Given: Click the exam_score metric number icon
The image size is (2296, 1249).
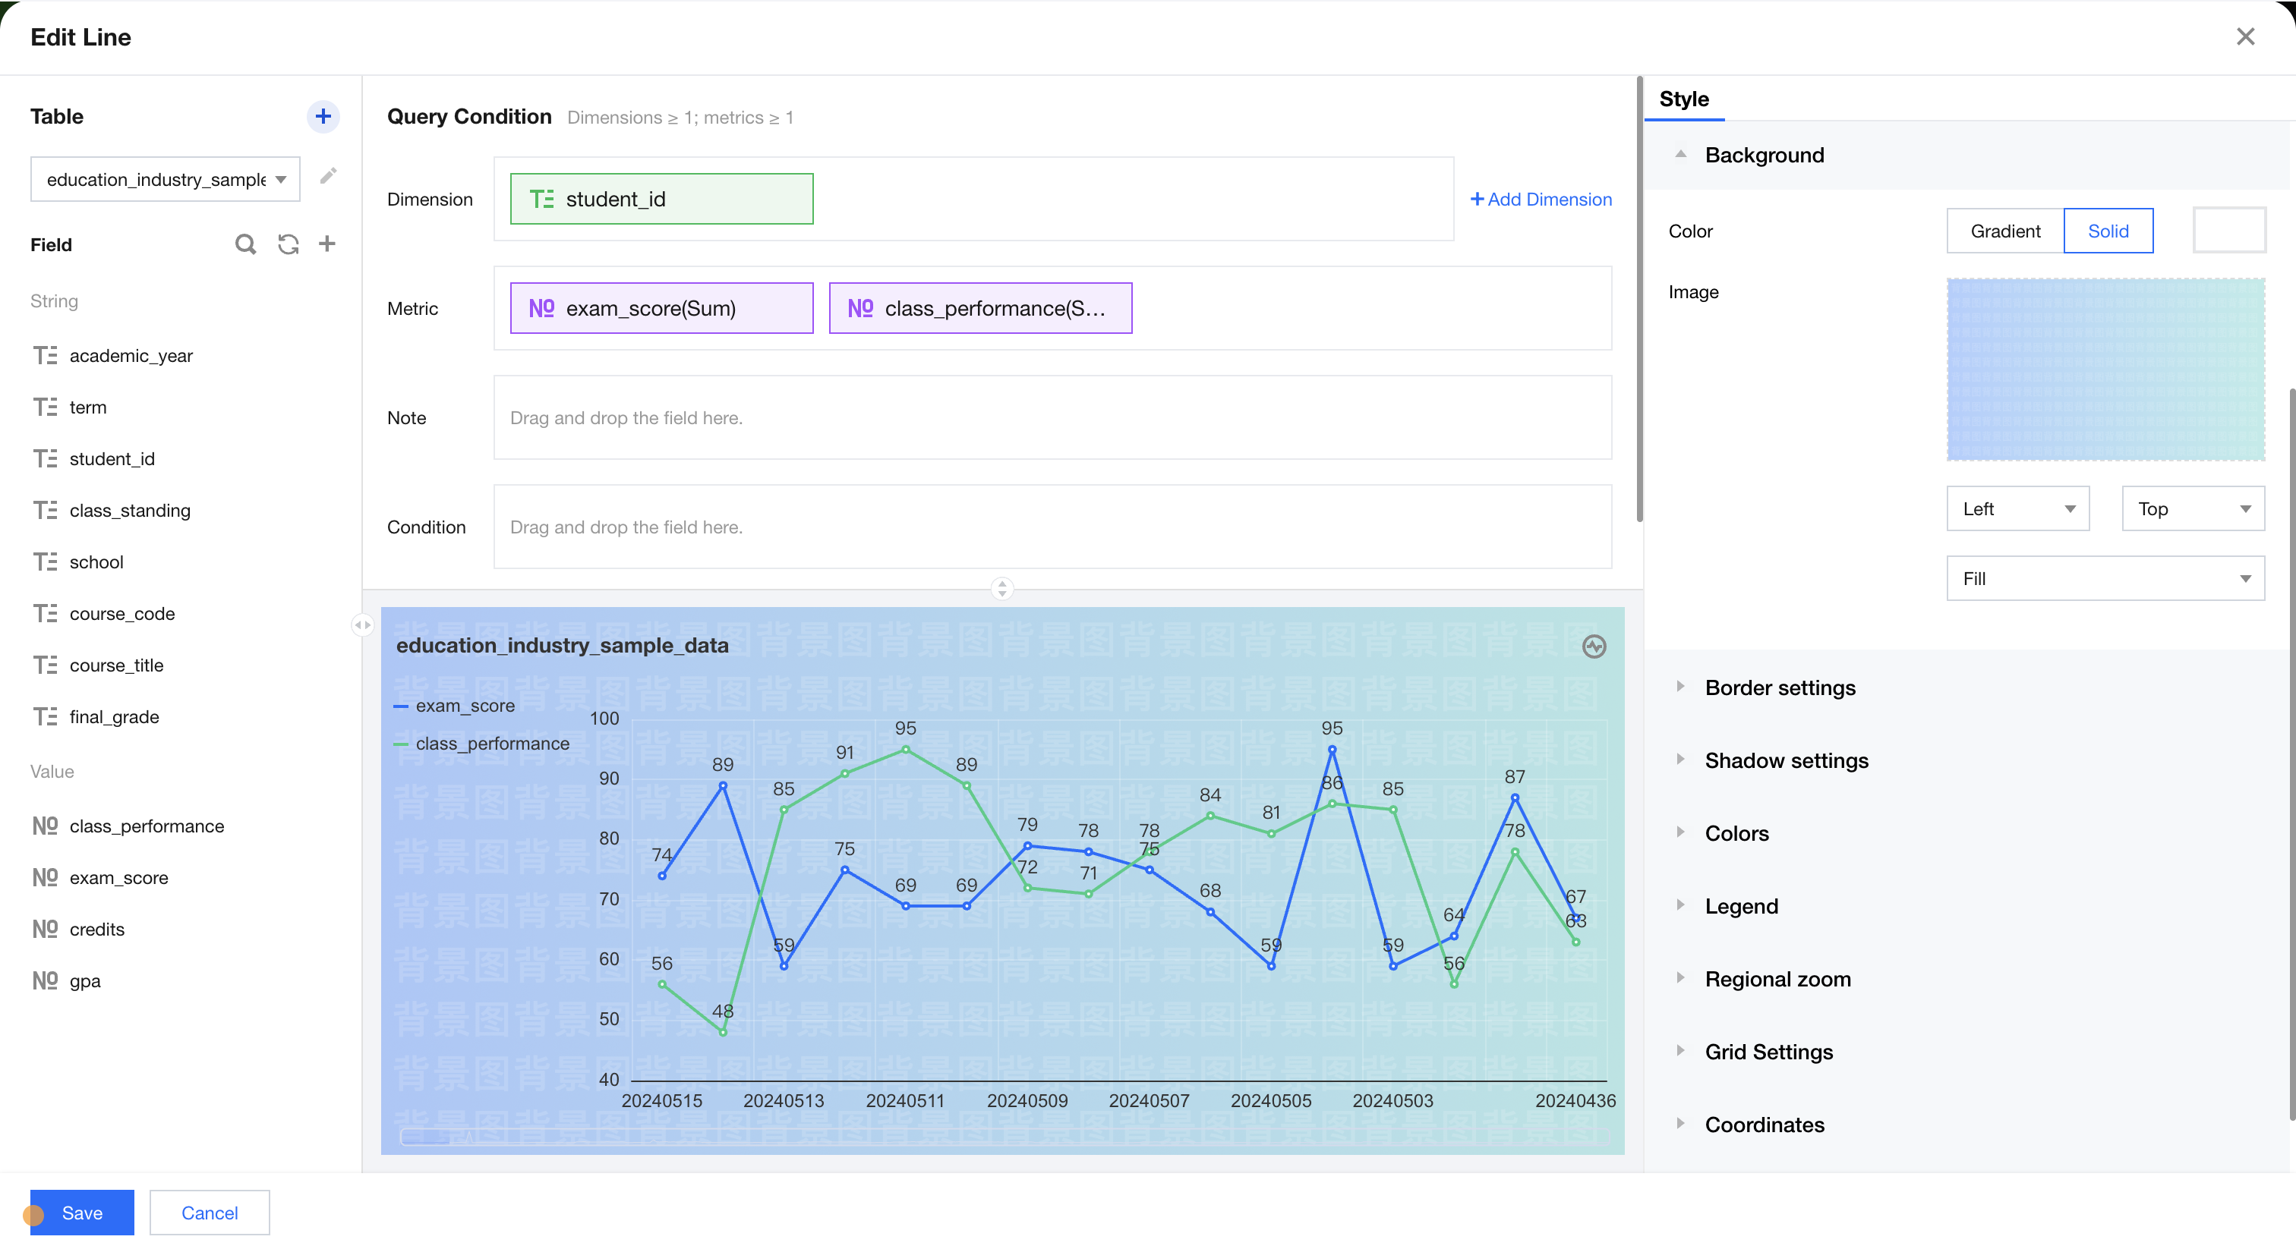Looking at the screenshot, I should coord(541,308).
